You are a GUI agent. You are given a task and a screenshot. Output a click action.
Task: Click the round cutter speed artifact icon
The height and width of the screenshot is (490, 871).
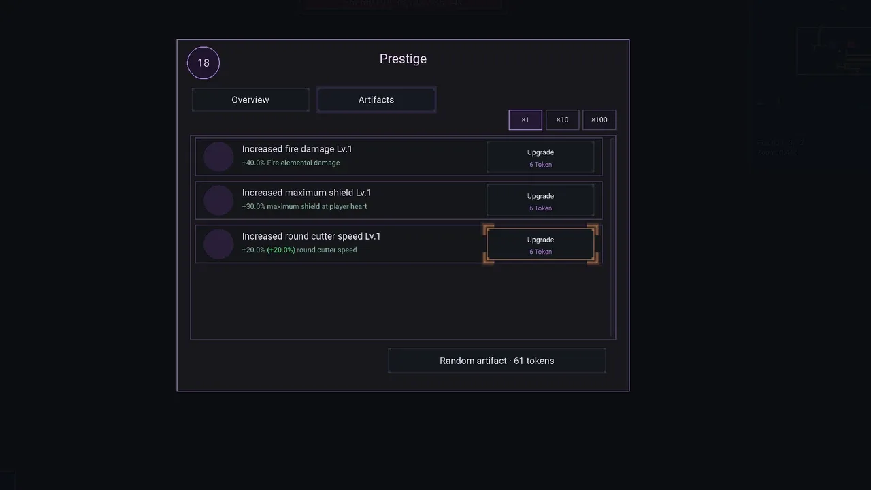click(218, 244)
